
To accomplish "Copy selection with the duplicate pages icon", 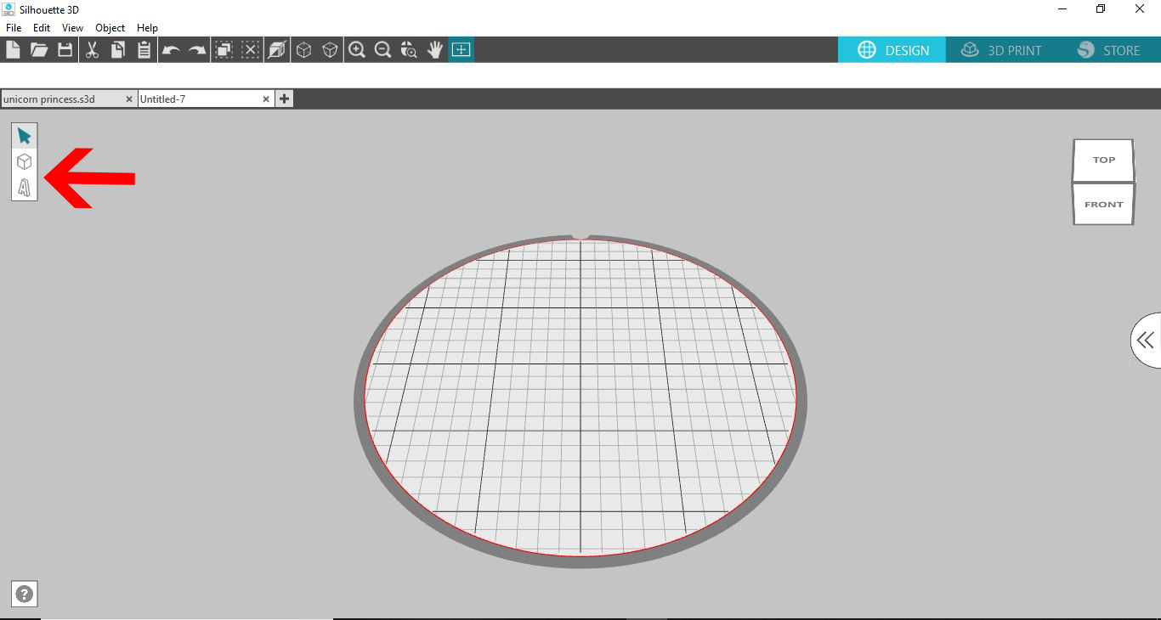I will pyautogui.click(x=117, y=50).
